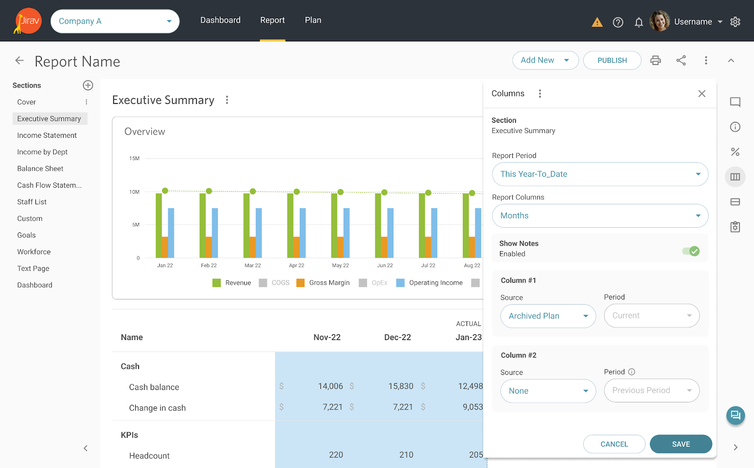Open the comments icon in right sidebar

point(735,102)
